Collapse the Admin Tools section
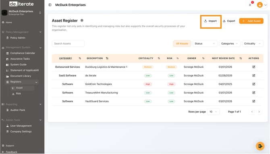The height and width of the screenshot is (154, 270). coord(40,120)
